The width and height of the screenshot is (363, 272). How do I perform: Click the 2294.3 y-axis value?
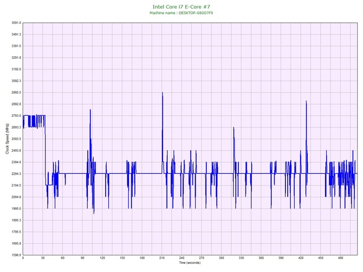(x=16, y=174)
